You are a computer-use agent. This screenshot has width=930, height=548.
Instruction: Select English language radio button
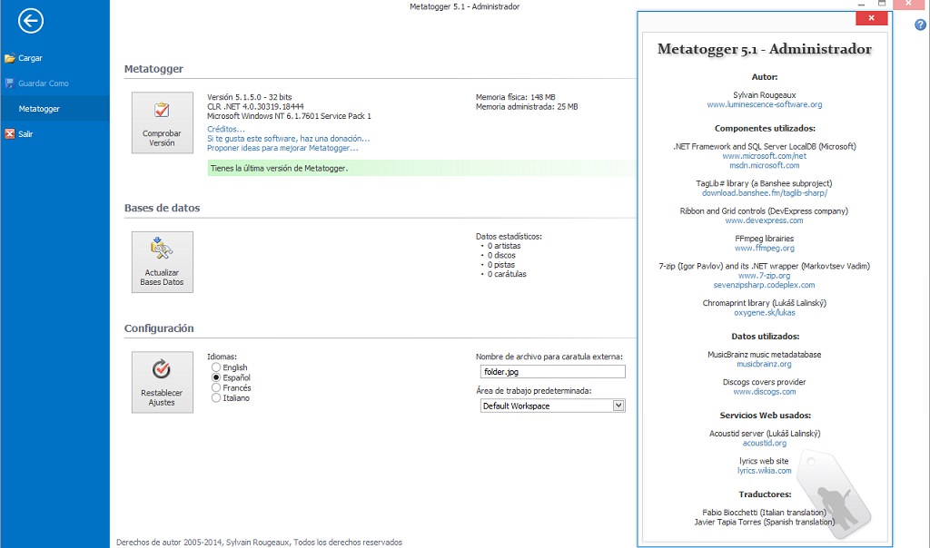(x=216, y=367)
